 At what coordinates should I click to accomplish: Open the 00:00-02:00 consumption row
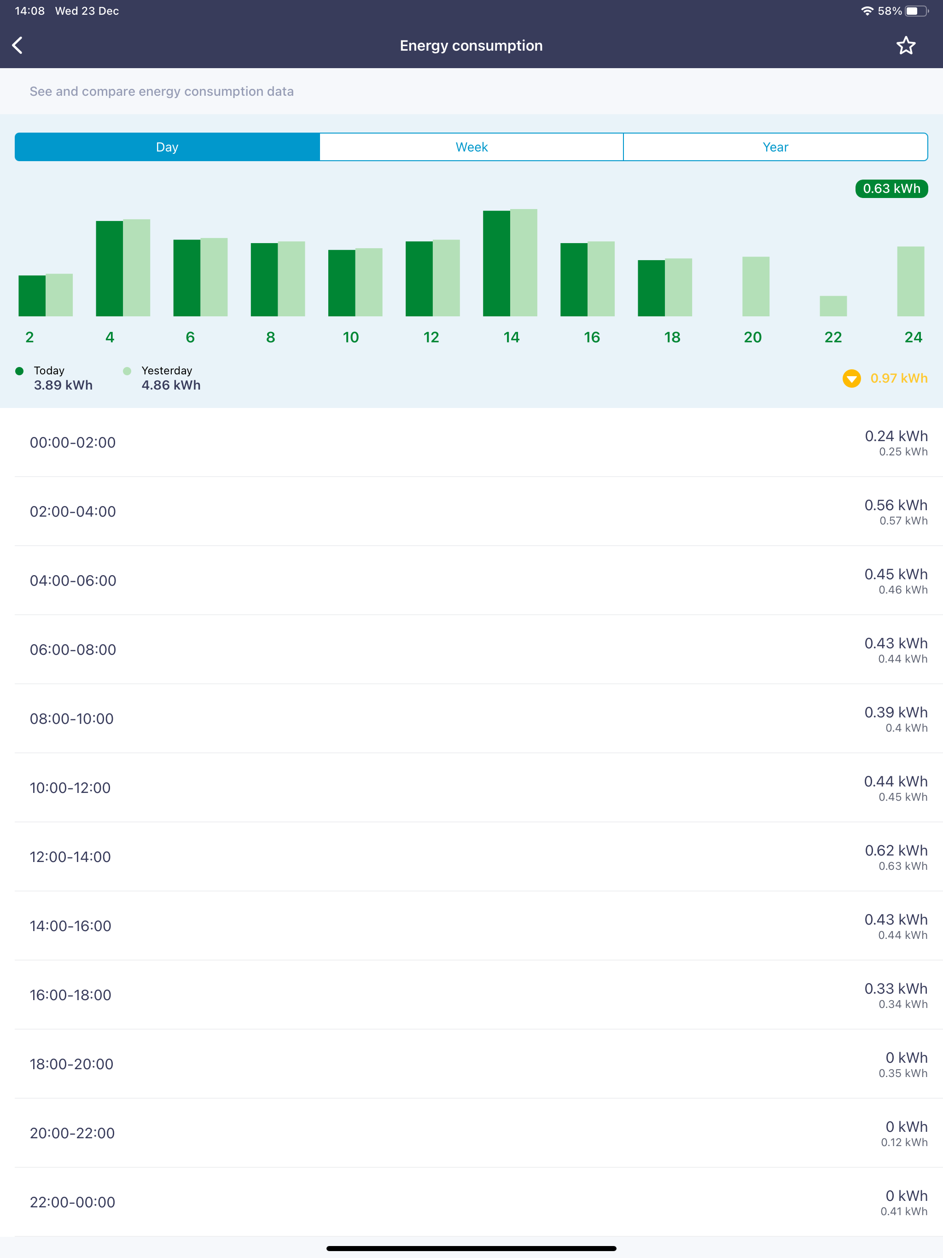point(471,443)
